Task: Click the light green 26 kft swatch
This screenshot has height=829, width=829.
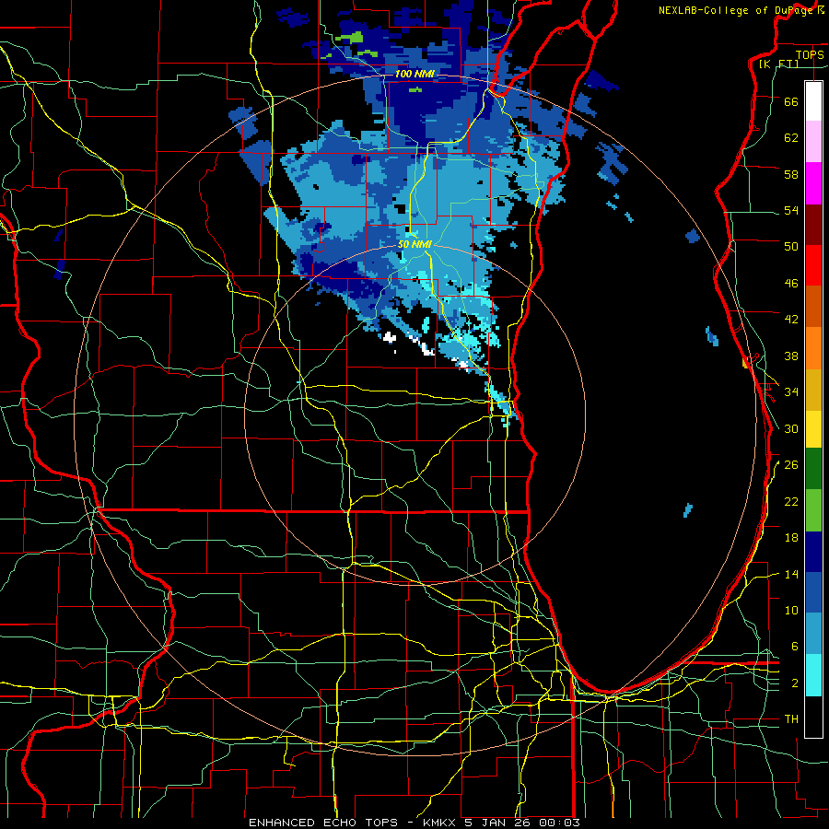Action: click(x=813, y=510)
